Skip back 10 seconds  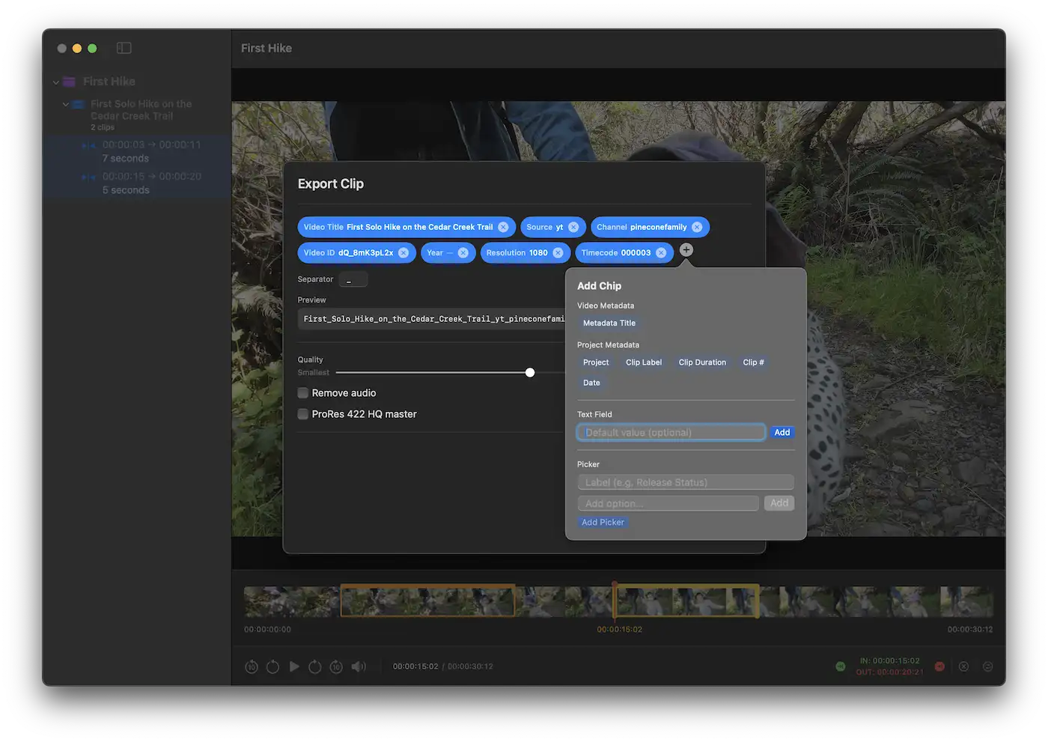252,666
